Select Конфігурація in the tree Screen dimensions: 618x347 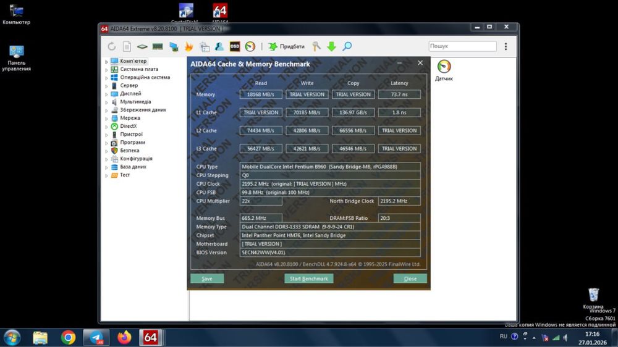136,158
